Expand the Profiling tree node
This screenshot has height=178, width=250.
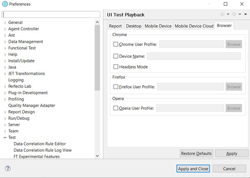click(5, 99)
